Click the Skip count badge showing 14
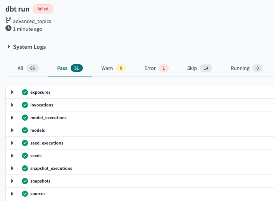Screen dimensions: 274x201 click(206, 68)
